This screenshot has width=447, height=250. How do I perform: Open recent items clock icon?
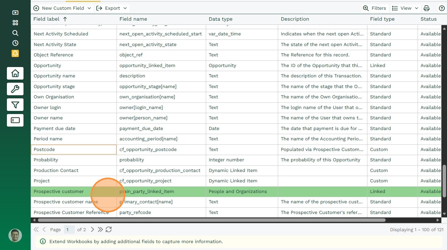pos(15,43)
